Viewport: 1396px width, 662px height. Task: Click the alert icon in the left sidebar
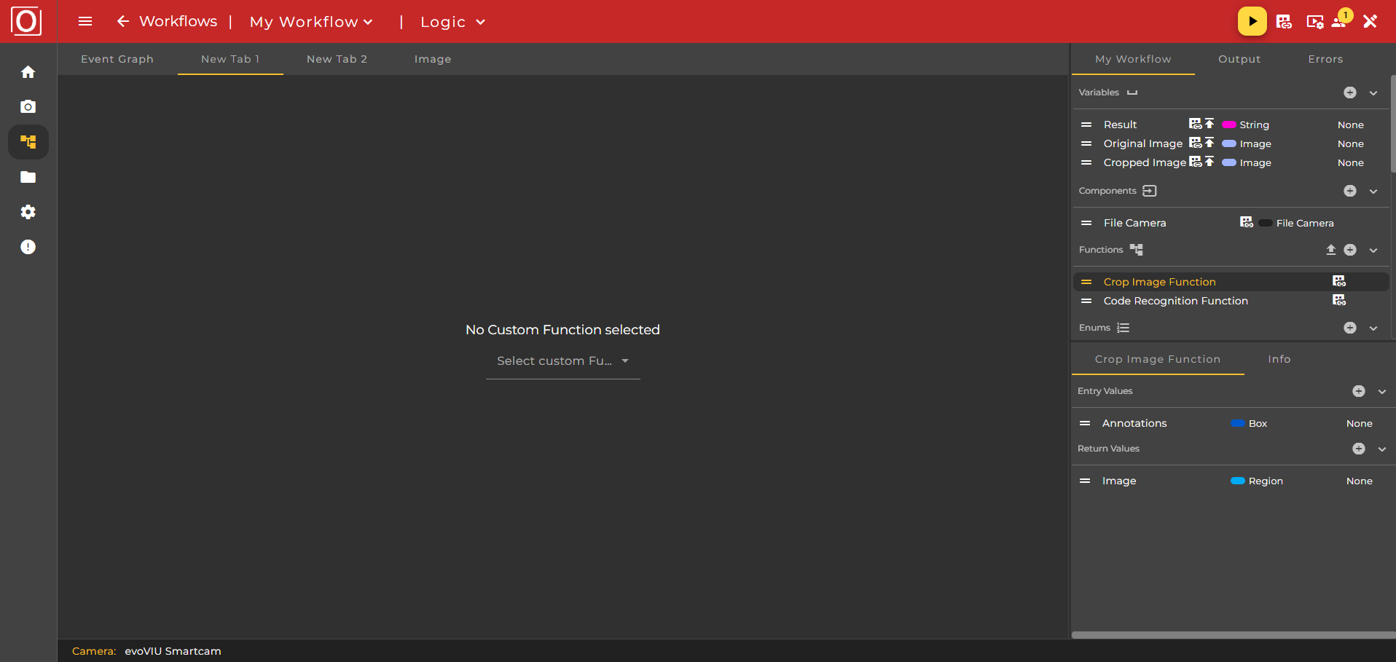click(x=28, y=247)
